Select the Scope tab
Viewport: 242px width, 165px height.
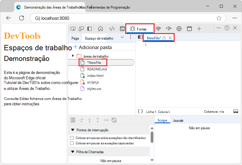pyautogui.click(x=162, y=120)
